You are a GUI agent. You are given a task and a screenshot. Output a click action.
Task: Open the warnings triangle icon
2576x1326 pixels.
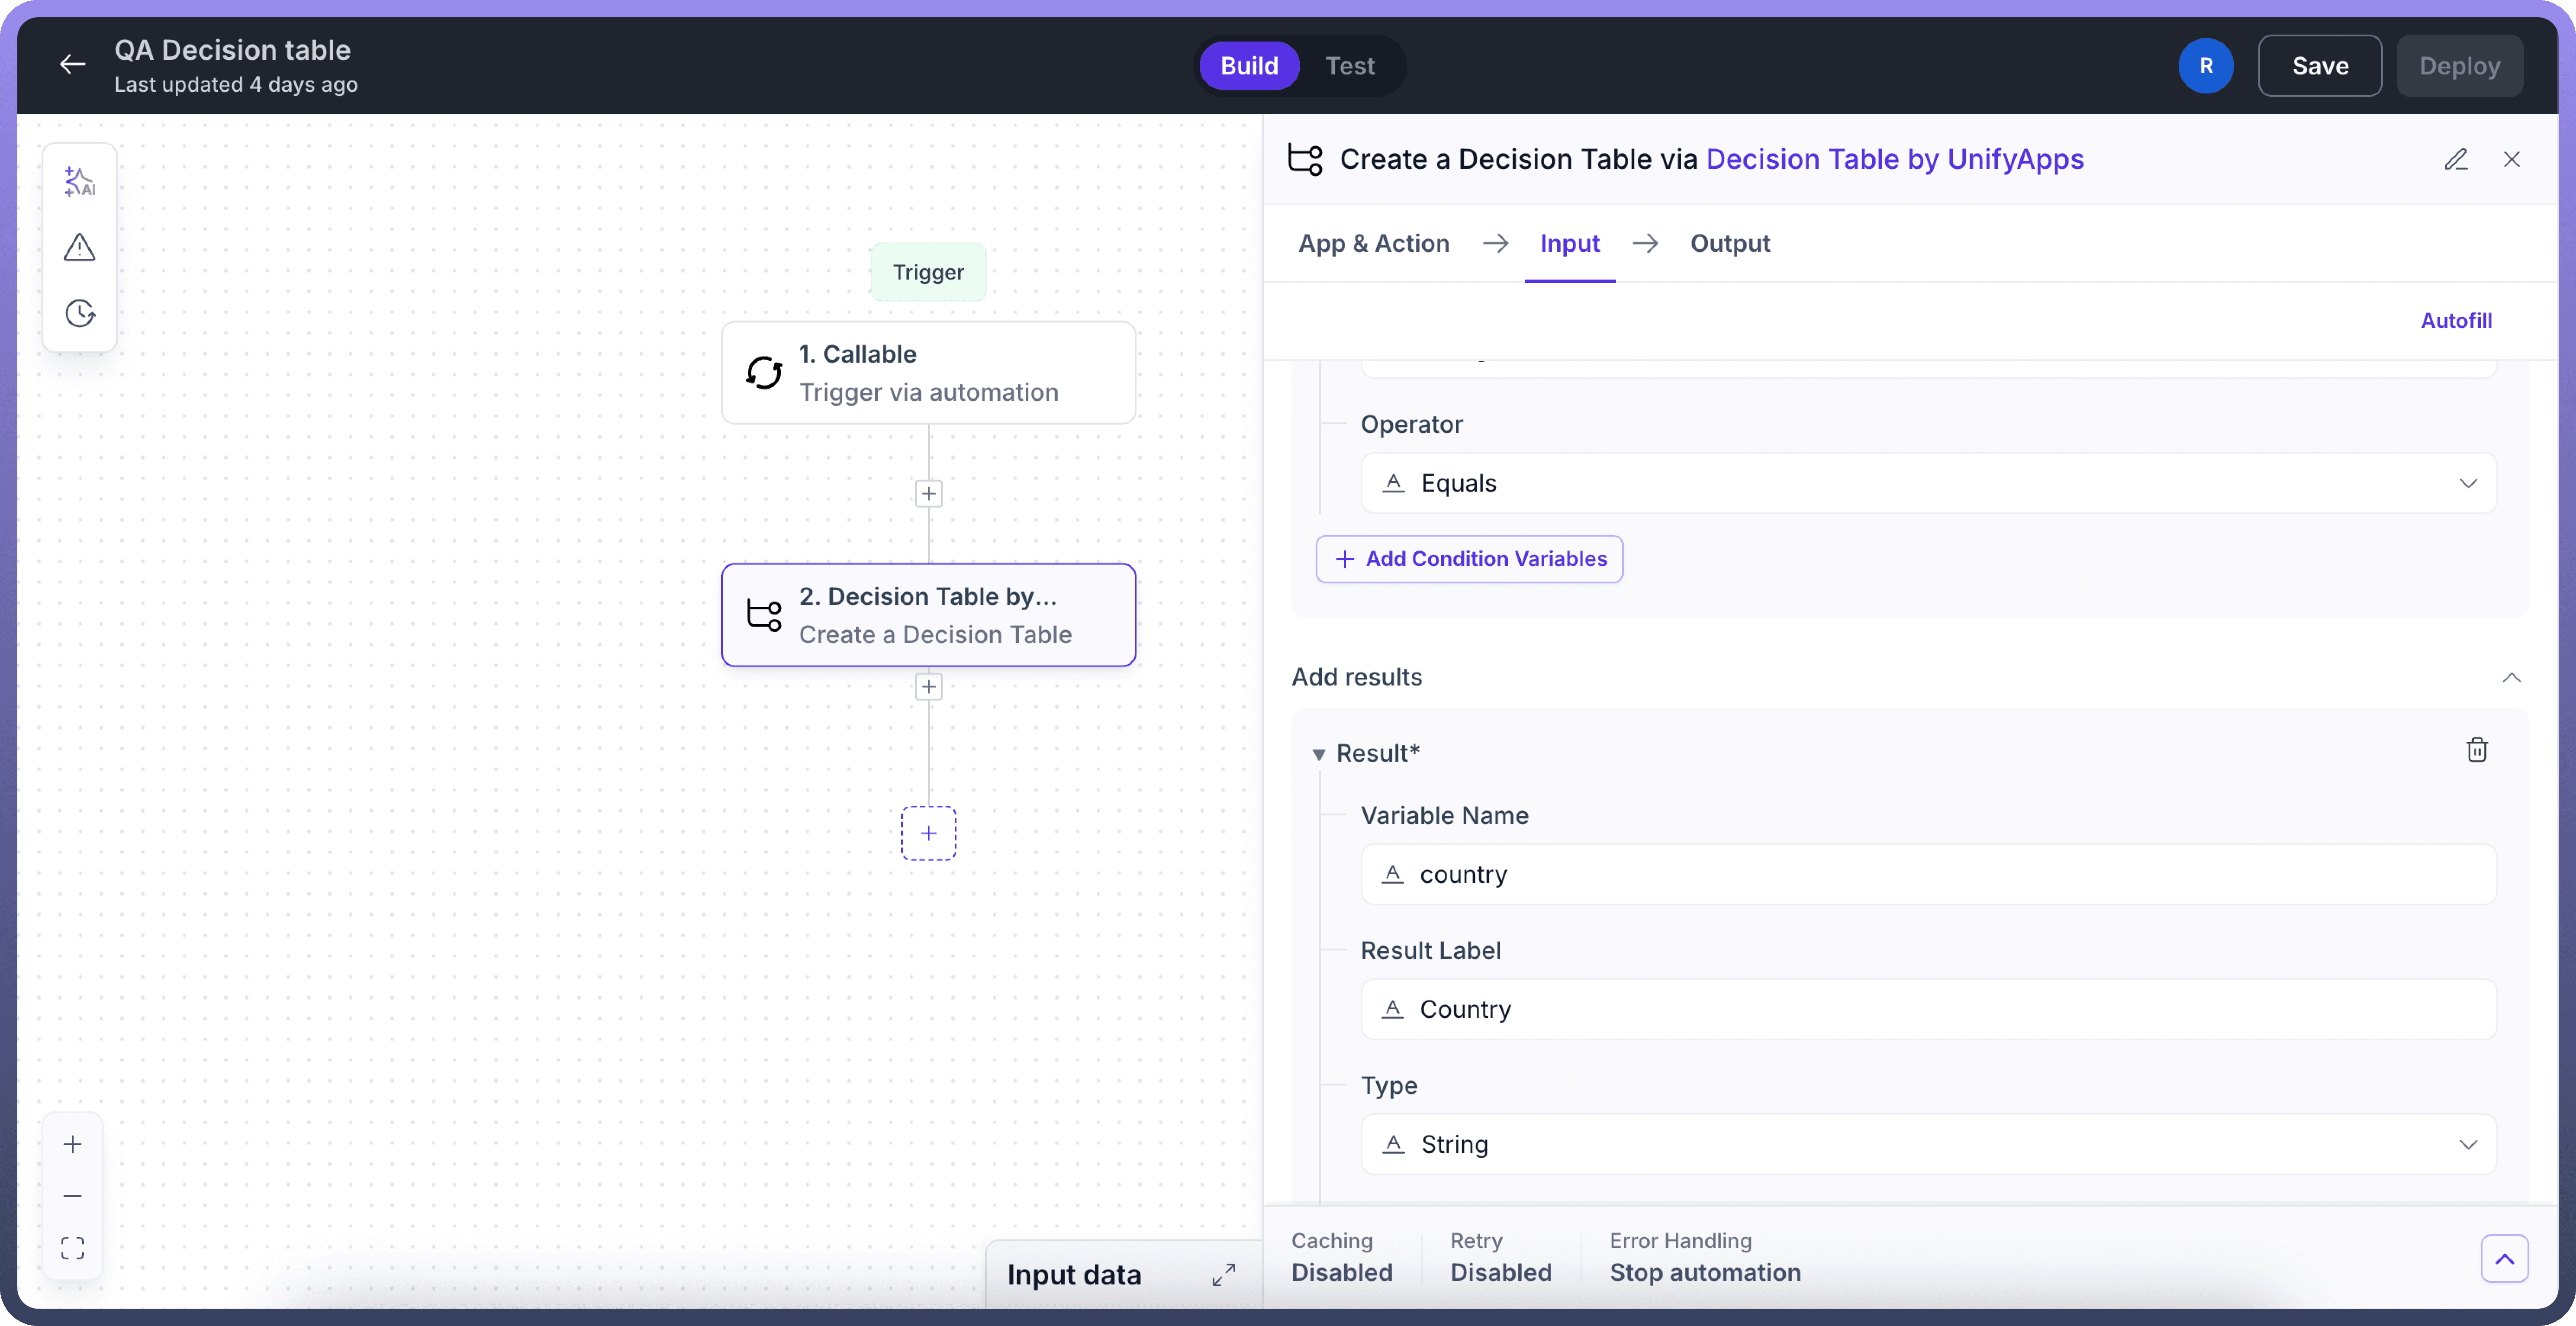point(79,247)
